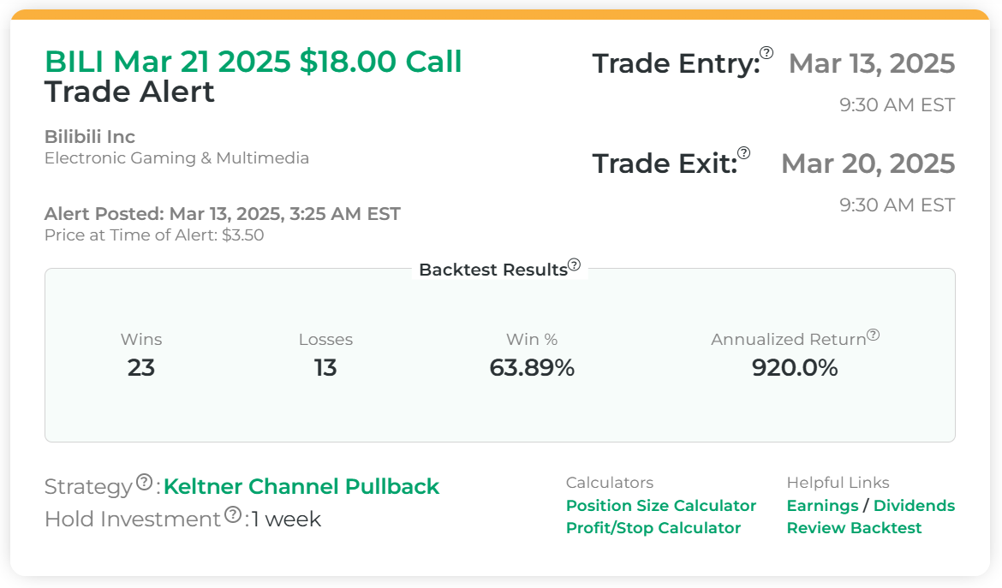Open the Position Size Calculator
Image resolution: width=1002 pixels, height=588 pixels.
pos(661,506)
